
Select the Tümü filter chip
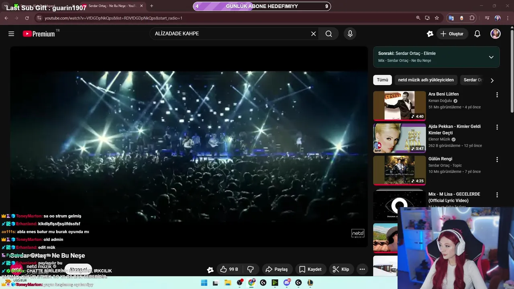pyautogui.click(x=382, y=80)
